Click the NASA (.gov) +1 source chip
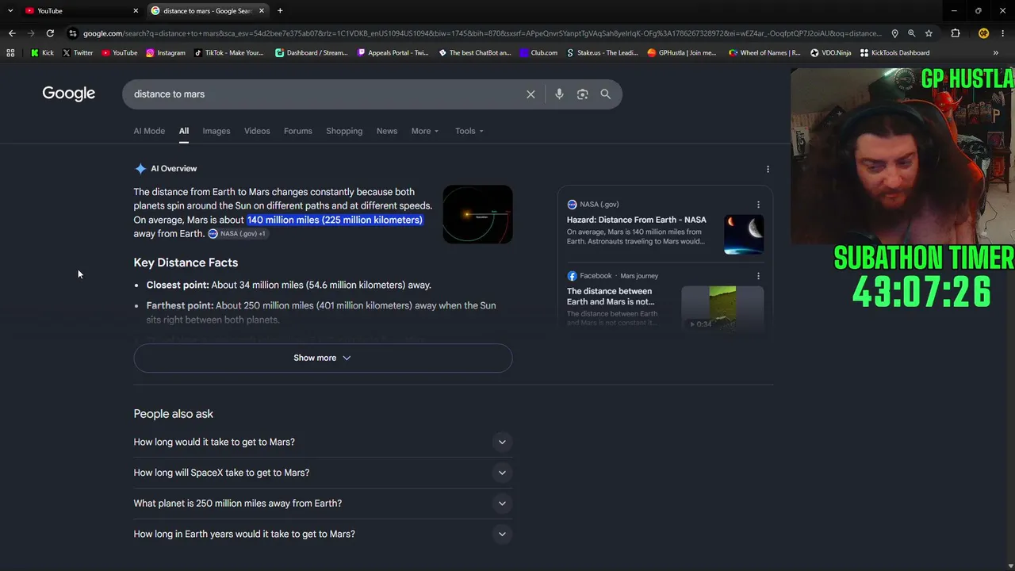1015x571 pixels. coord(237,234)
